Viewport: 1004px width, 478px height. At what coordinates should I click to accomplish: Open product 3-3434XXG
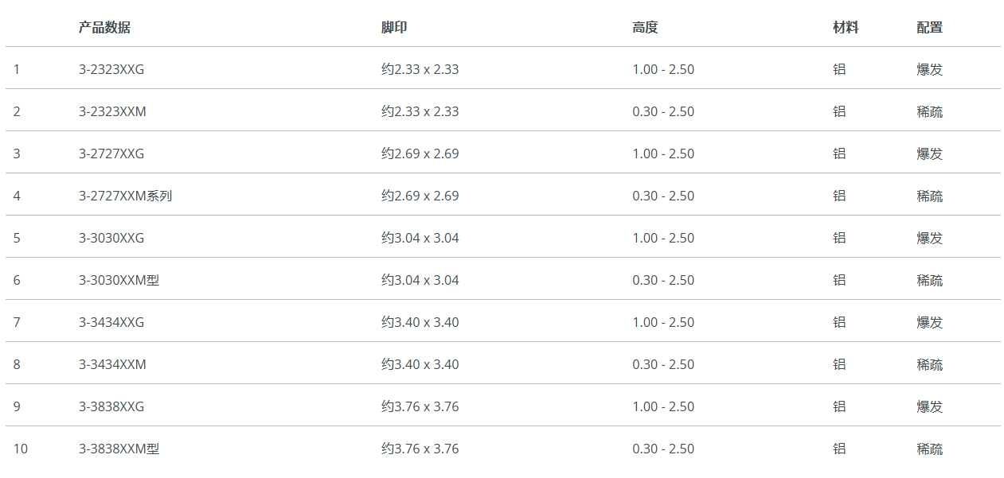tap(111, 322)
